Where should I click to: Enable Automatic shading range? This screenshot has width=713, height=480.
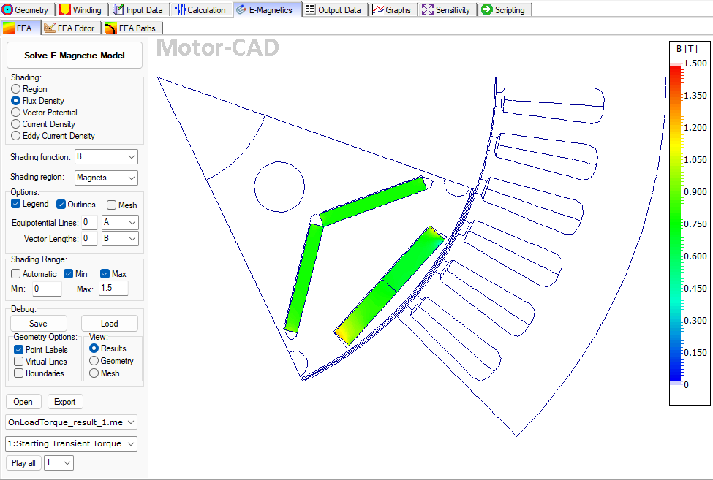click(x=16, y=274)
